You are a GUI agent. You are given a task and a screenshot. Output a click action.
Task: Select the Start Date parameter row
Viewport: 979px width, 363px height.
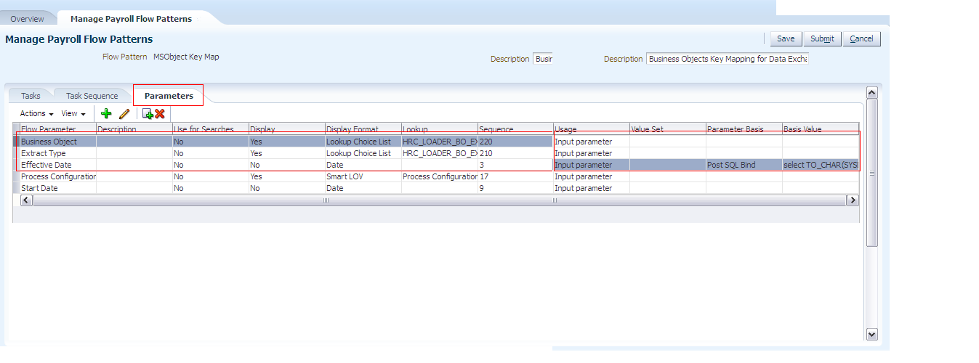point(436,188)
